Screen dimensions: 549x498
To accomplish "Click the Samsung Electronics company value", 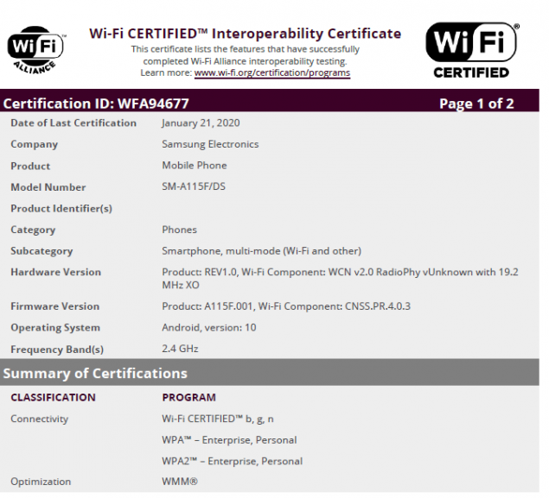I will (x=210, y=145).
